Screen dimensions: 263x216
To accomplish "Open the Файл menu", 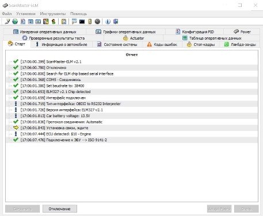I will [7, 14].
